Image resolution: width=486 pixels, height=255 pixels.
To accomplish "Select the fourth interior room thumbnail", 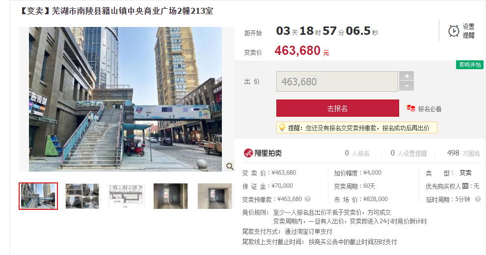I will pyautogui.click(x=170, y=196).
